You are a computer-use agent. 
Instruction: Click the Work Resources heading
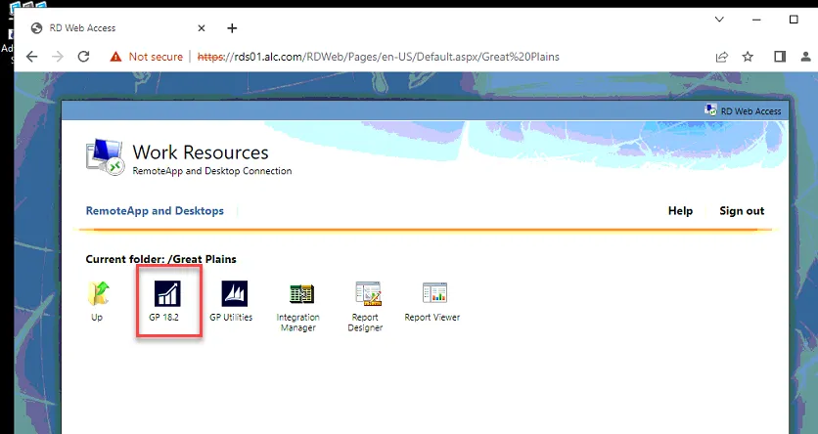(x=201, y=152)
